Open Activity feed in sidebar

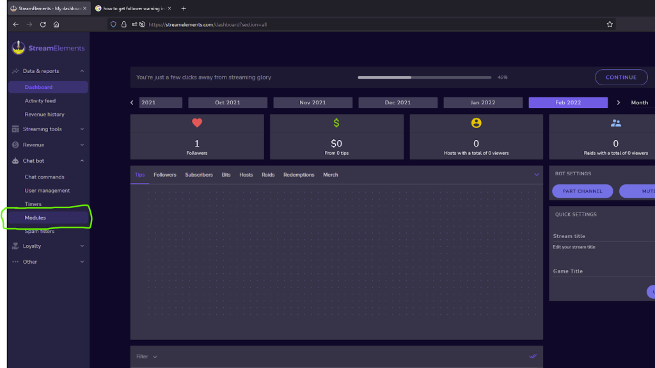pos(40,100)
